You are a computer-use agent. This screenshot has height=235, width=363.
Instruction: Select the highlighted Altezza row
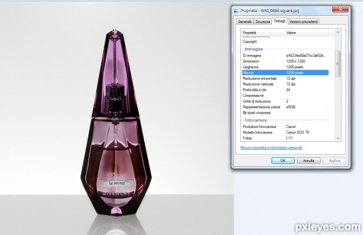285,72
